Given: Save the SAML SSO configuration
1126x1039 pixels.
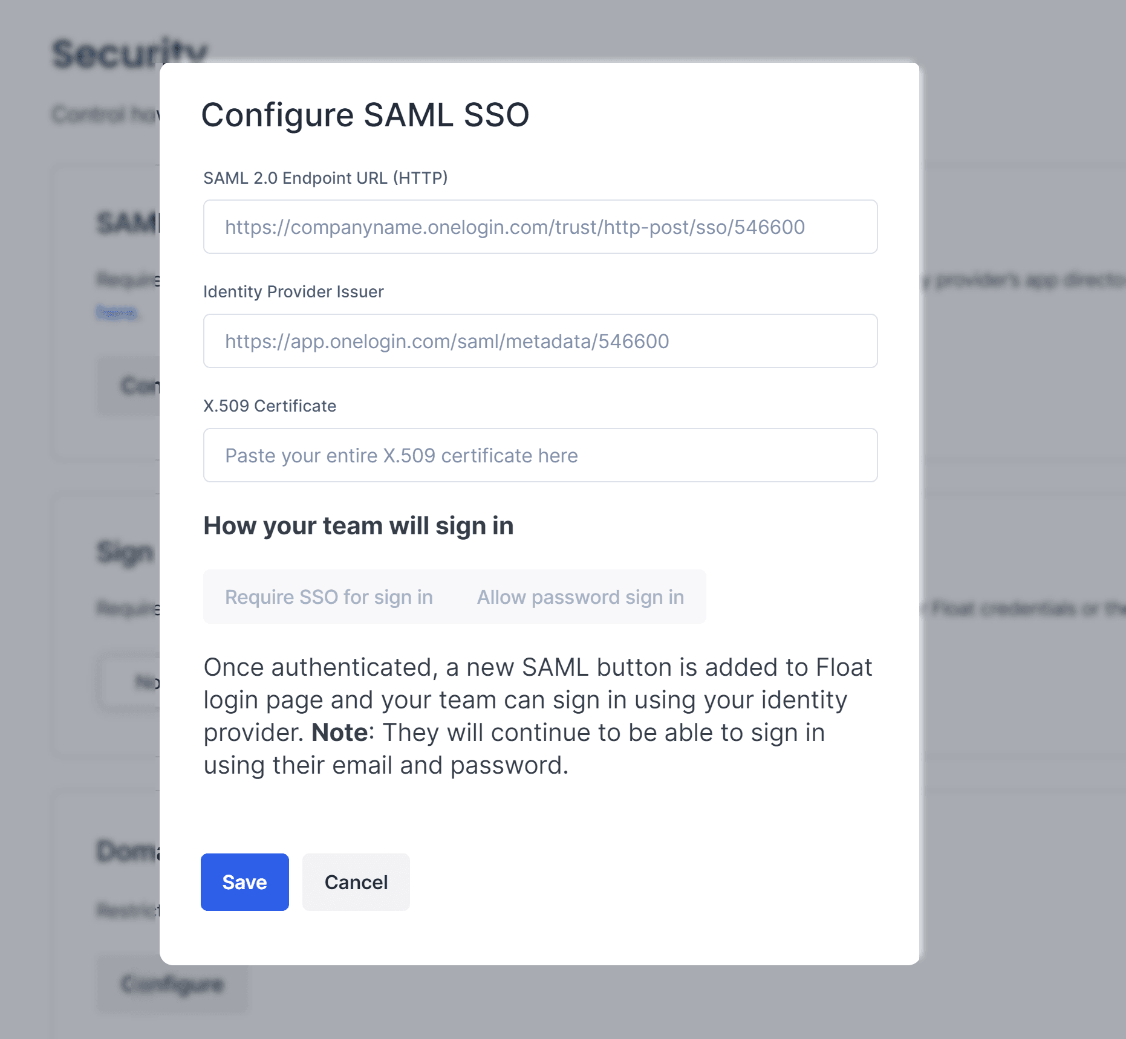Looking at the screenshot, I should pos(244,882).
